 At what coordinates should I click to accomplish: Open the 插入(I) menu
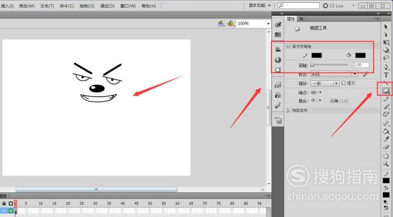(x=7, y=6)
